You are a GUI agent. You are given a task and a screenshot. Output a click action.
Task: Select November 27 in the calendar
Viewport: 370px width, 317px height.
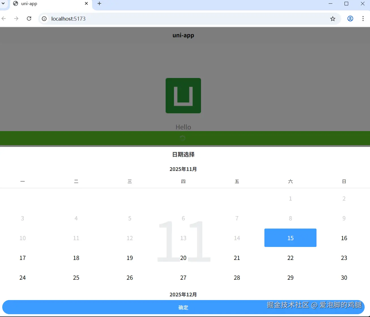click(x=183, y=278)
